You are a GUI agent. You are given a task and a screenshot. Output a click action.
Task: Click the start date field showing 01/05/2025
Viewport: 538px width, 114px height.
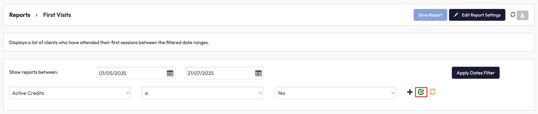pyautogui.click(x=131, y=73)
